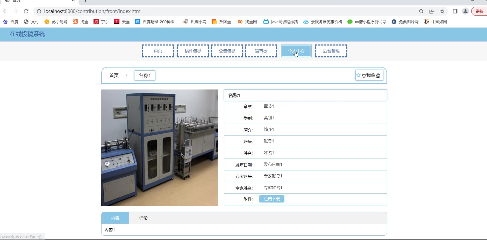Click the 内容1 text in the content panel
487x240 pixels.
[x=110, y=230]
